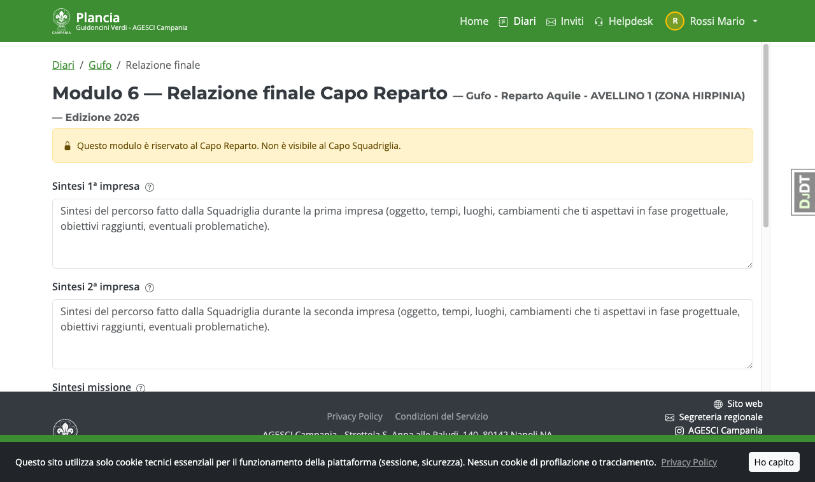815x482 pixels.
Task: Show help for Sintesi 2ª impresa
Action: click(150, 288)
